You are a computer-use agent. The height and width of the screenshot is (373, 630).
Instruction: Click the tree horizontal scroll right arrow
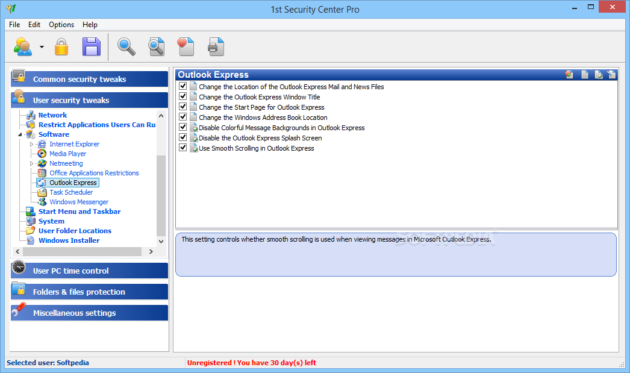click(x=151, y=252)
